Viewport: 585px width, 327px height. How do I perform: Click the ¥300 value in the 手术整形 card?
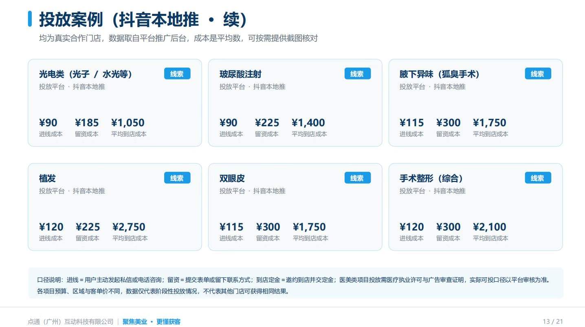(x=448, y=227)
